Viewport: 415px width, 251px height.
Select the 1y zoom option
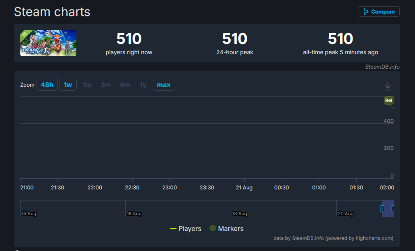(143, 85)
